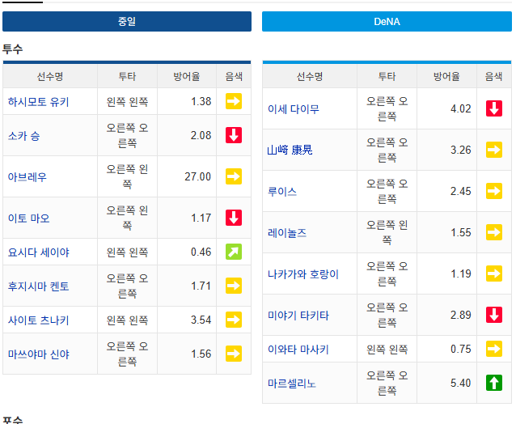Open 마쓰야마 신야 player link
516x424 pixels.
pyautogui.click(x=39, y=354)
